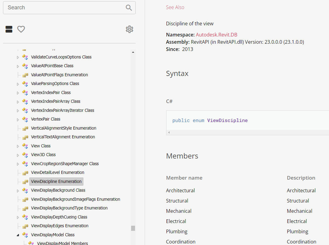Click into the Search input field
This screenshot has height=245, width=329.
65,8
